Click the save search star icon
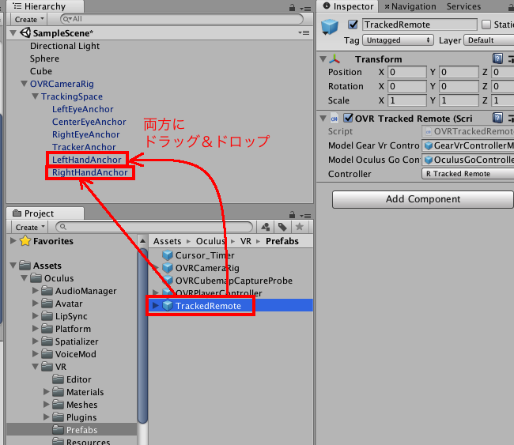The height and width of the screenshot is (445, 514). pyautogui.click(x=299, y=226)
